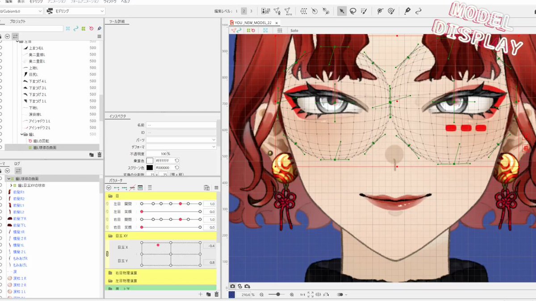The image size is (536, 301).
Task: Select the lasso selection tool
Action: click(x=353, y=11)
